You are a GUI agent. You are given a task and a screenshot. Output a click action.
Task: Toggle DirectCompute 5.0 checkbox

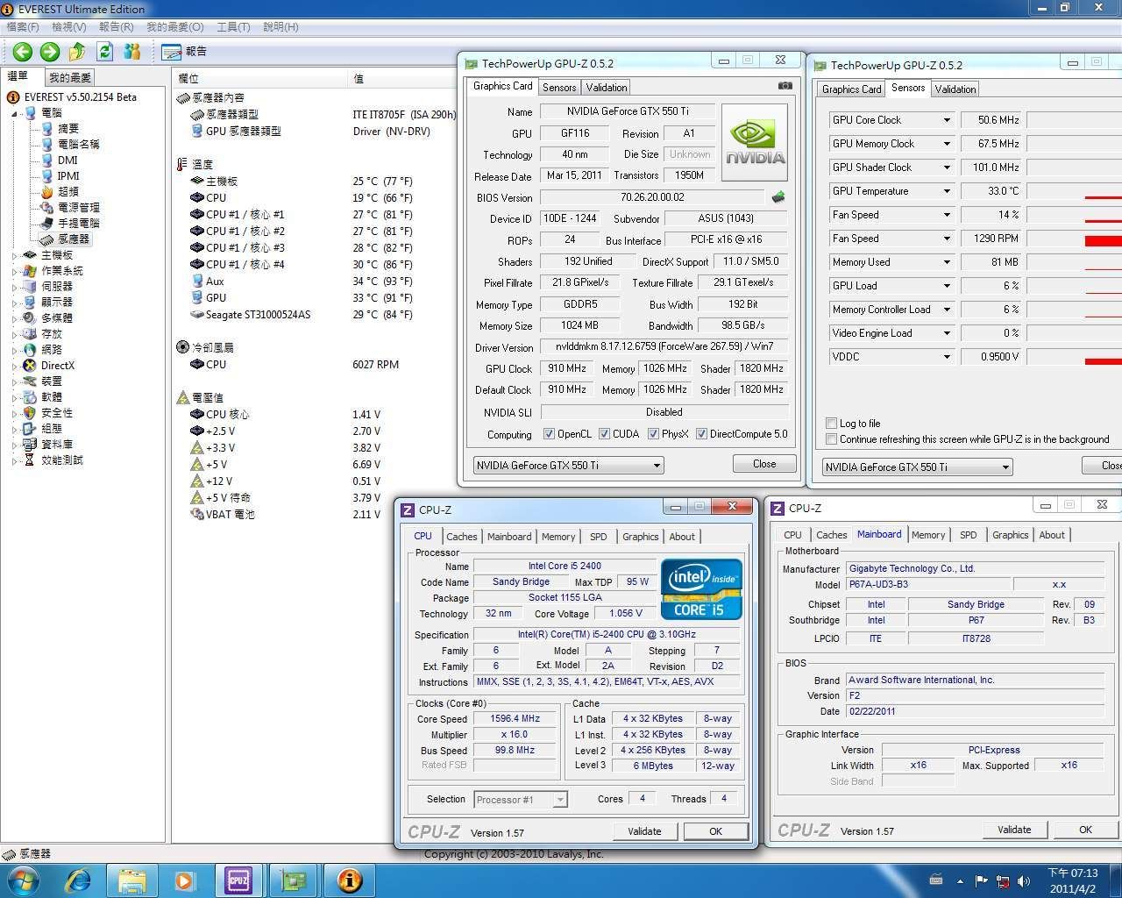(x=701, y=434)
